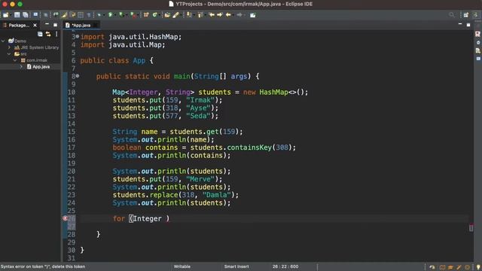This screenshot has width=482, height=271.
Task: Click the Next Annotation icon
Action: point(189,15)
